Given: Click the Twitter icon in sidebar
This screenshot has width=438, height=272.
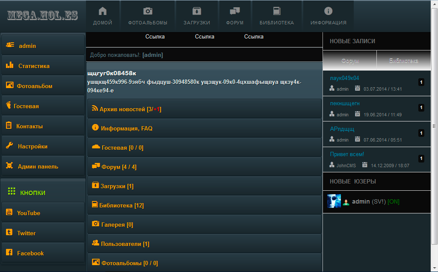Looking at the screenshot, I should [x=9, y=233].
